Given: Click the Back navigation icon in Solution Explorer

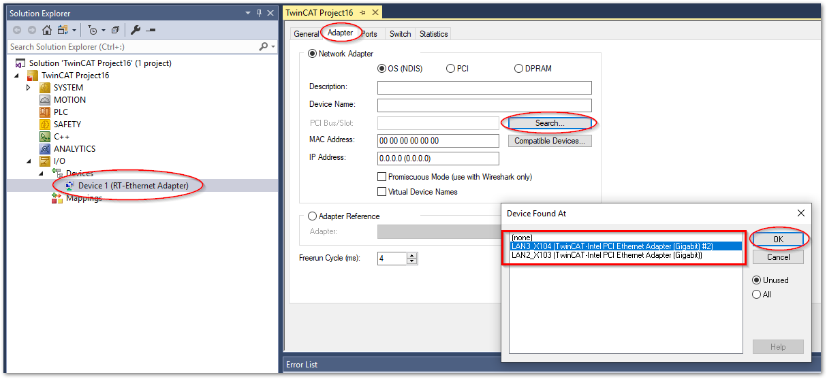Looking at the screenshot, I should point(16,30).
